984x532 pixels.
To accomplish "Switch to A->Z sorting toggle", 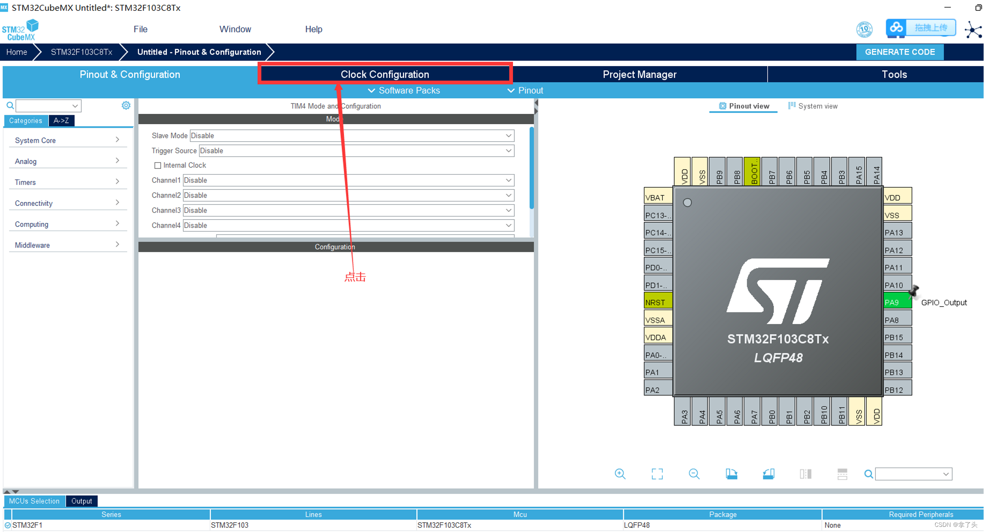I will tap(61, 121).
